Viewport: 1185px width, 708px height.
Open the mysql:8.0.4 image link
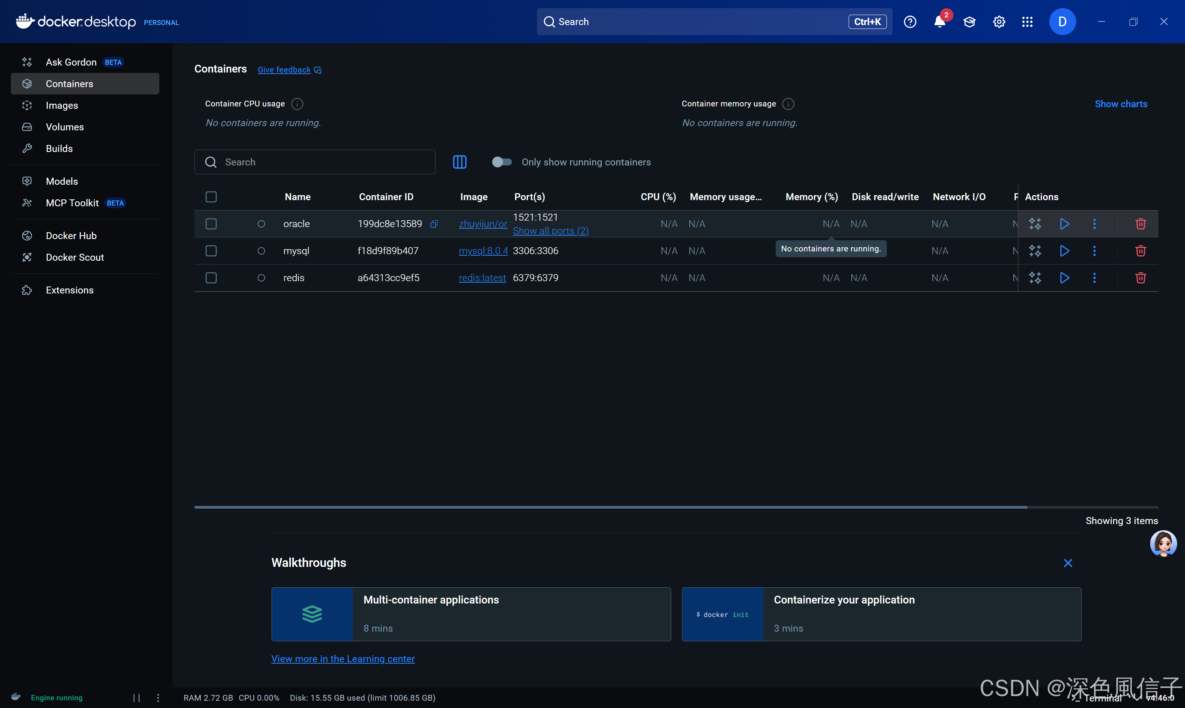click(x=483, y=251)
